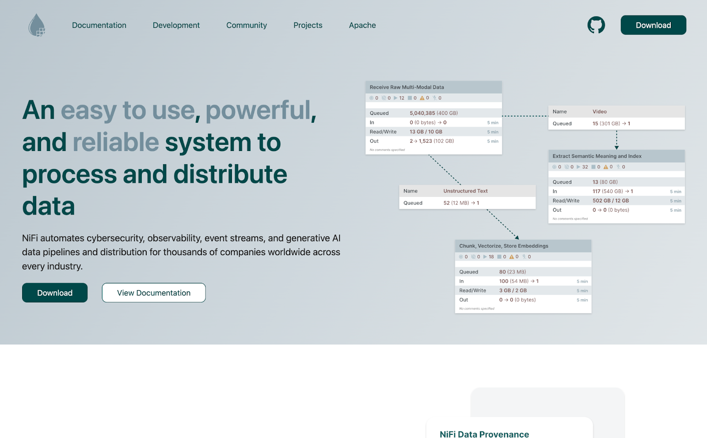Click stopped square icon in Chunk, Vectorize group
Viewport: 707px width, 438px height.
(x=499, y=257)
